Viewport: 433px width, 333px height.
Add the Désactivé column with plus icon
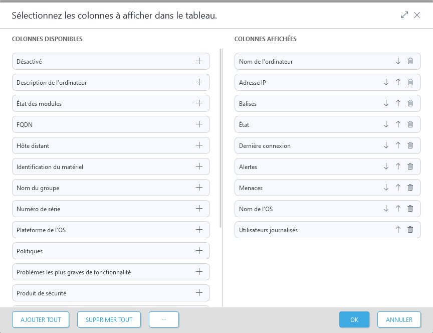click(x=199, y=61)
